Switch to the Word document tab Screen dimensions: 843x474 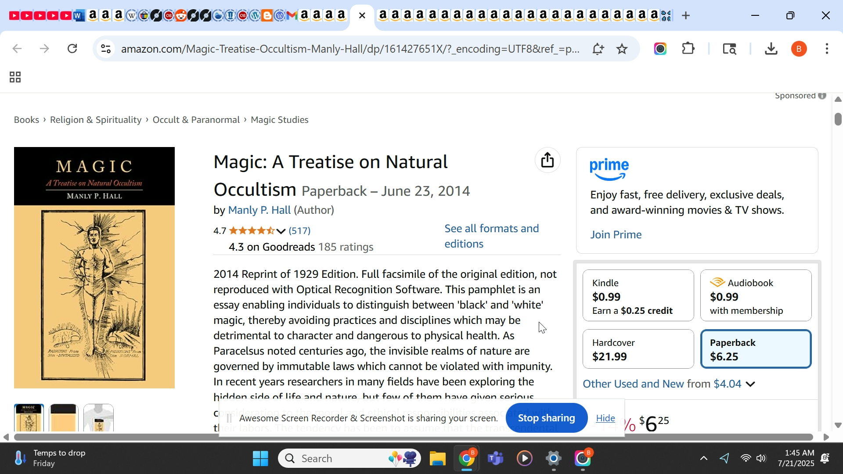coord(79,16)
